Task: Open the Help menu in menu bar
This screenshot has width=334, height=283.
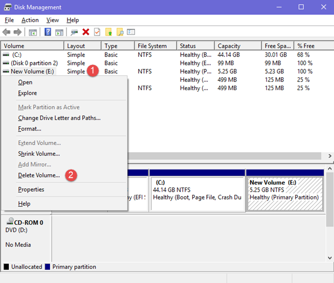Action: [73, 20]
